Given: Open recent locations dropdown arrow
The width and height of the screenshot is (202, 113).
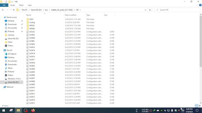Looking at the screenshot, I should click(x=11, y=10).
